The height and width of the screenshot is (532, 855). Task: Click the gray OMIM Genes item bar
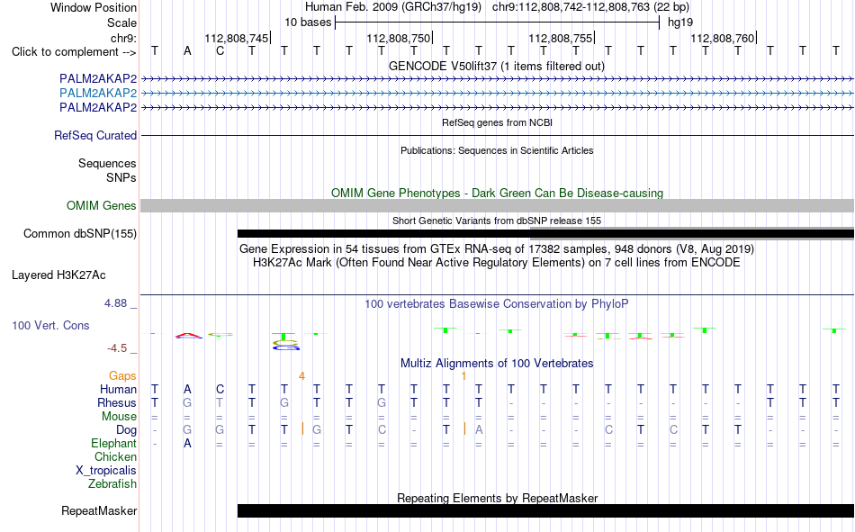pos(498,206)
